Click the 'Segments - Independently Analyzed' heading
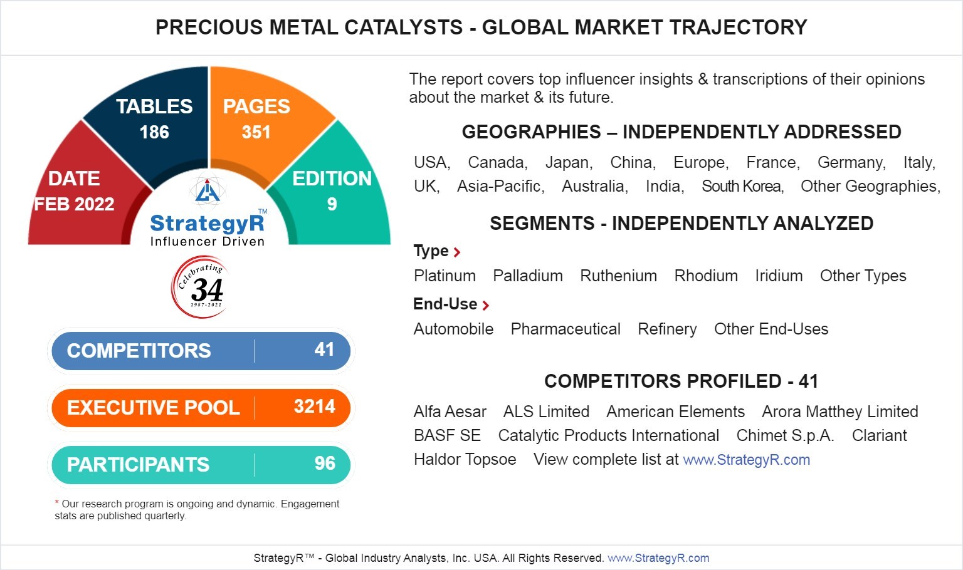Screen dimensions: 963x570 [x=681, y=224]
